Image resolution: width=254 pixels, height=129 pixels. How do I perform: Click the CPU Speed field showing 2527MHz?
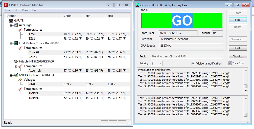click(x=191, y=46)
